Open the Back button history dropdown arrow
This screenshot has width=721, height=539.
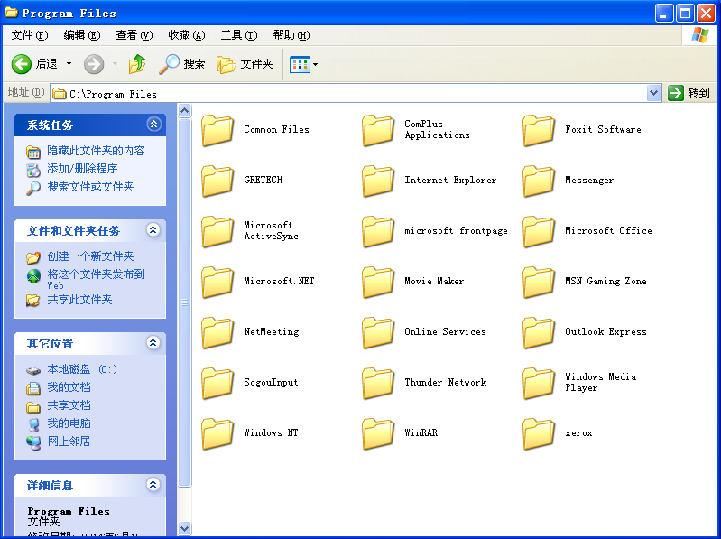69,64
